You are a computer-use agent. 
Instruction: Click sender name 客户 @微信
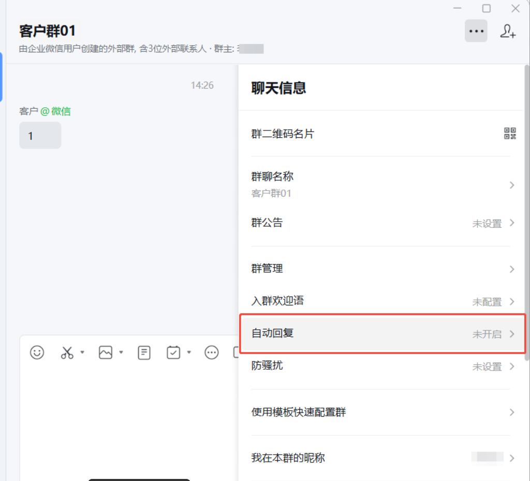pos(45,111)
